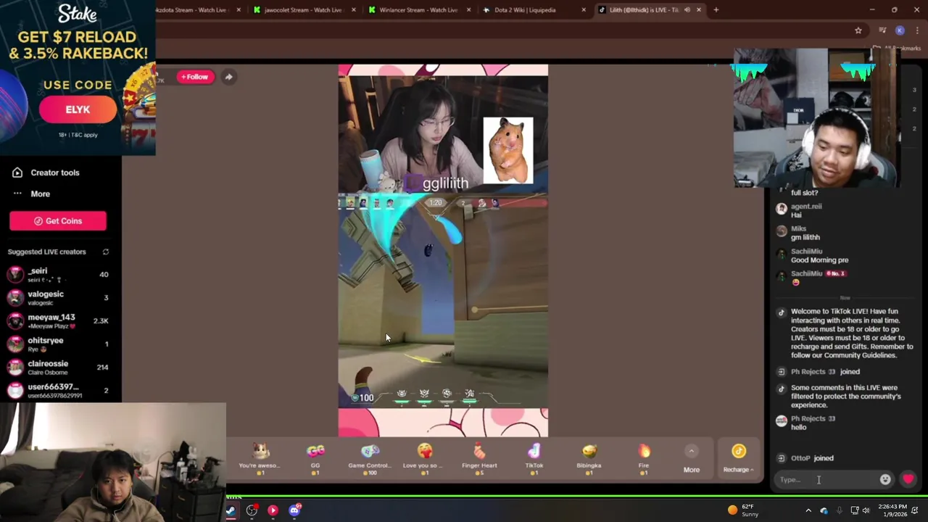This screenshot has height=522, width=928.
Task: Refresh Suggested LIVE creators list
Action: (x=106, y=252)
